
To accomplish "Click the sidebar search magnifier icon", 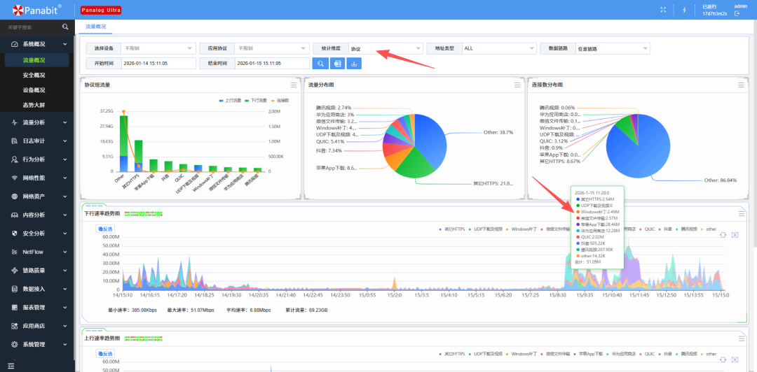I will click(65, 27).
